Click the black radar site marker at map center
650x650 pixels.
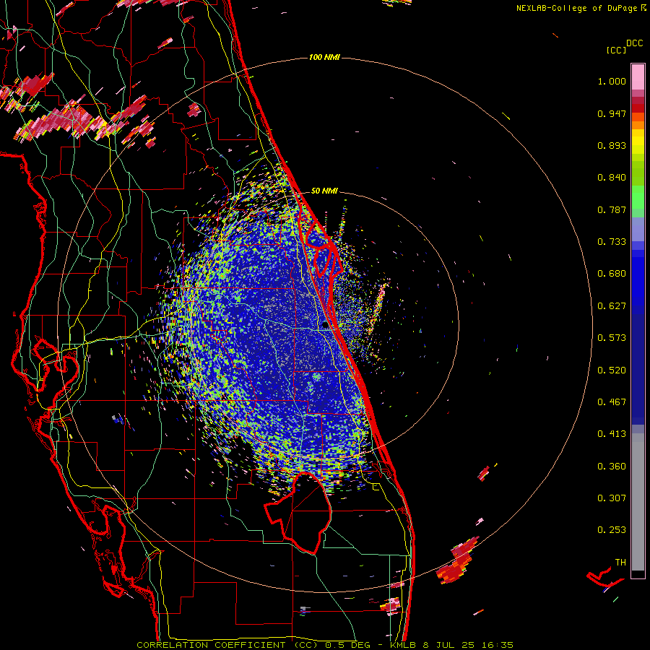pyautogui.click(x=326, y=326)
